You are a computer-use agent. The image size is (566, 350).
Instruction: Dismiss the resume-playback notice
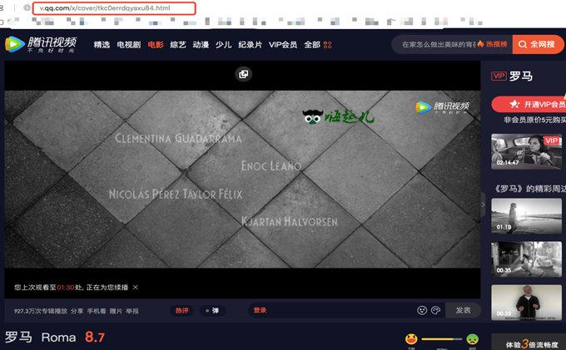tap(136, 288)
